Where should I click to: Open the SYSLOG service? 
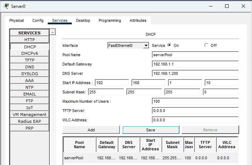point(29,74)
